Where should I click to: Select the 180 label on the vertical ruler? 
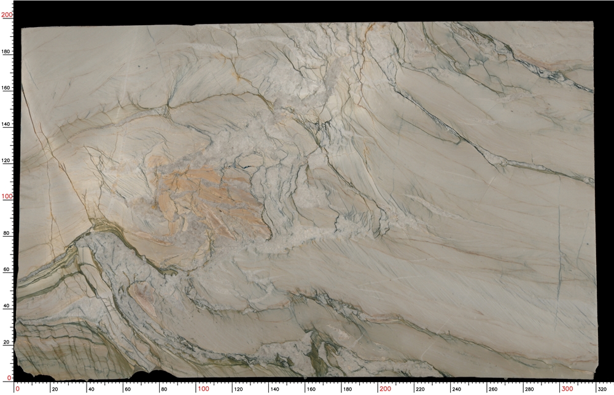pyautogui.click(x=7, y=52)
